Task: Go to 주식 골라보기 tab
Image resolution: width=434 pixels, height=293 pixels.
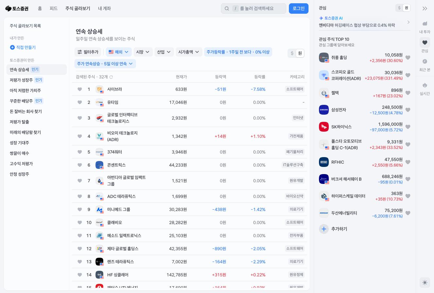Action: (78, 8)
